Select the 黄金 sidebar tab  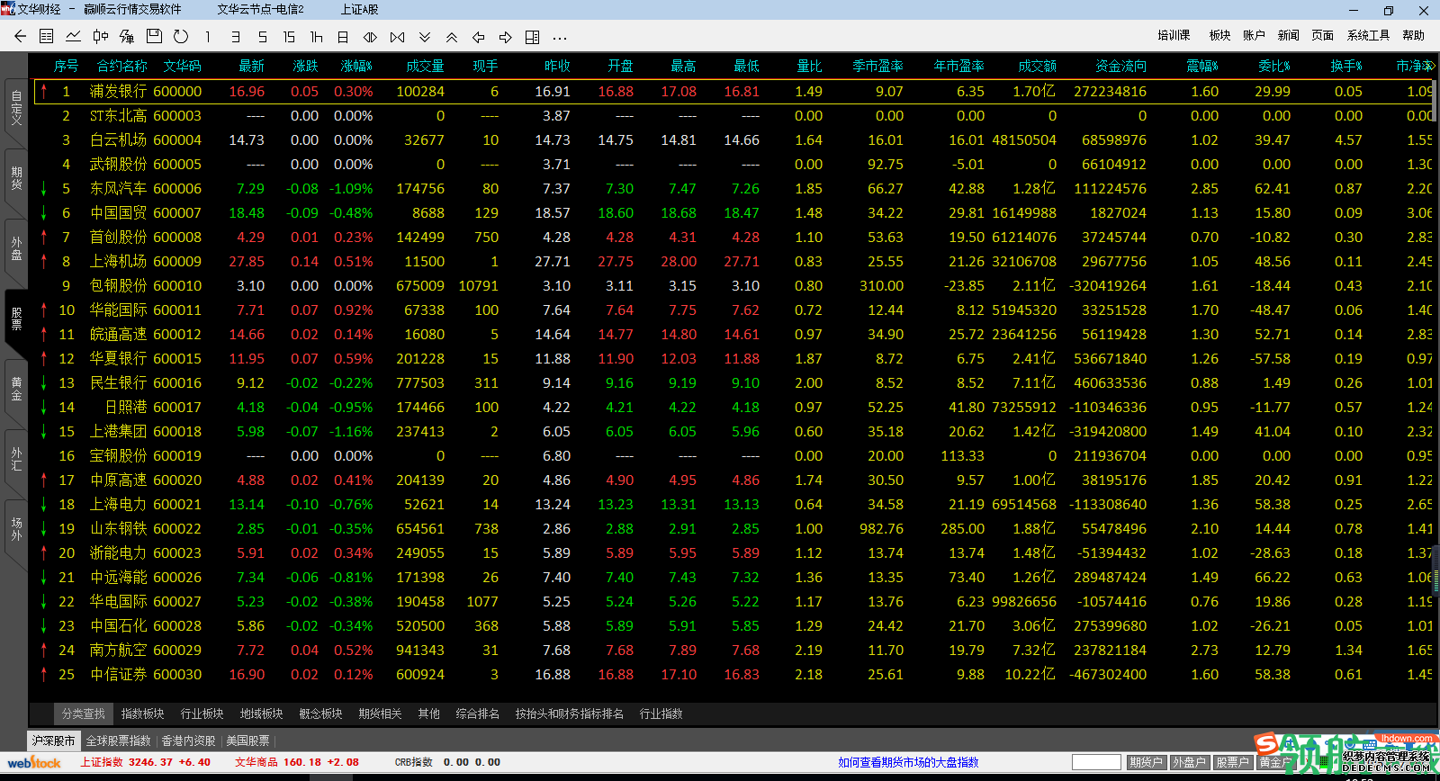15,389
